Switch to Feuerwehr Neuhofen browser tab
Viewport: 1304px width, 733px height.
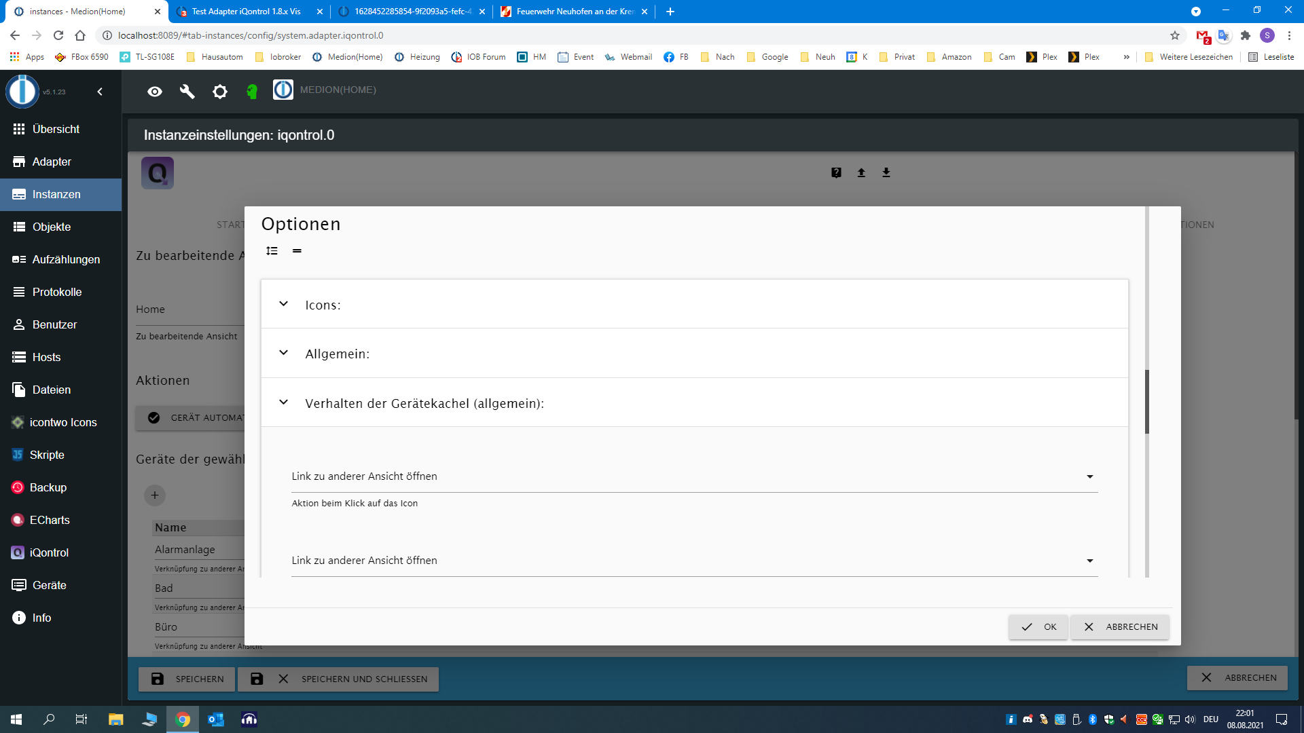(575, 12)
